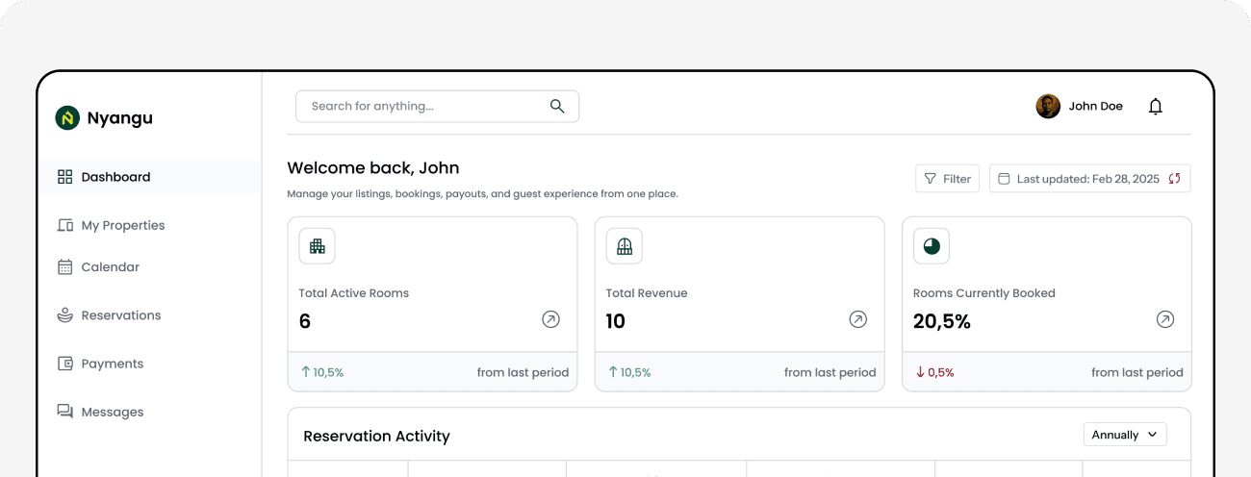The height and width of the screenshot is (477, 1251).
Task: Select Calendar from the sidebar
Action: pyautogui.click(x=110, y=267)
